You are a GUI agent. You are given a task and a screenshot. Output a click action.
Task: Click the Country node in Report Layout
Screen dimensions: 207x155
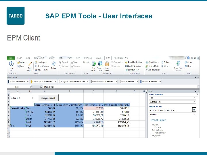tap(155, 125)
